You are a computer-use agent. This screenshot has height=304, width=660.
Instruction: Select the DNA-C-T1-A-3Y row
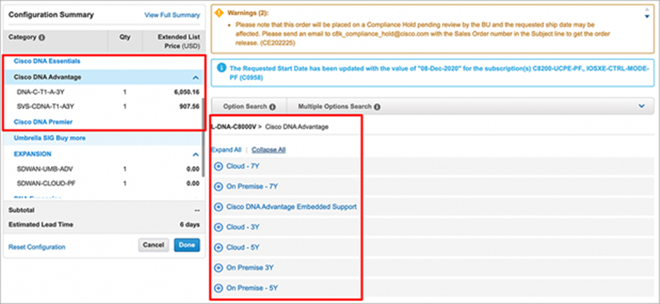point(103,92)
